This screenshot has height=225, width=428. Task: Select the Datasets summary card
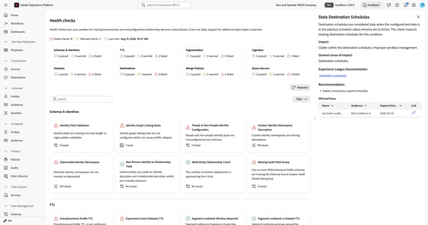pos(81,71)
